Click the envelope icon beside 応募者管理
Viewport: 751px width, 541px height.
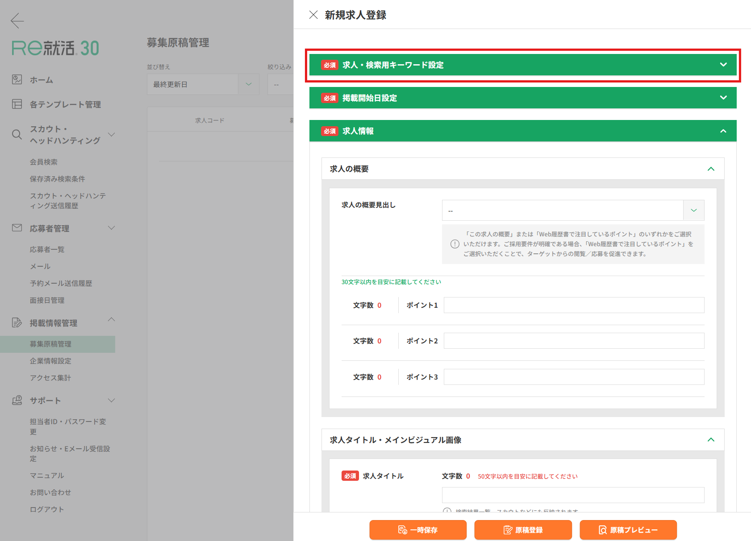17,228
